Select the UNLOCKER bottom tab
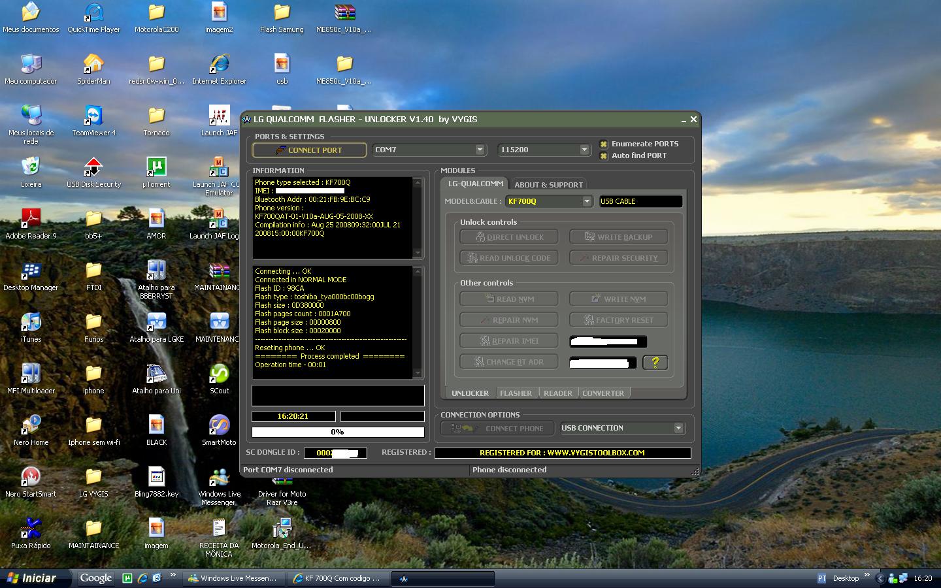The height and width of the screenshot is (588, 941). pyautogui.click(x=470, y=393)
